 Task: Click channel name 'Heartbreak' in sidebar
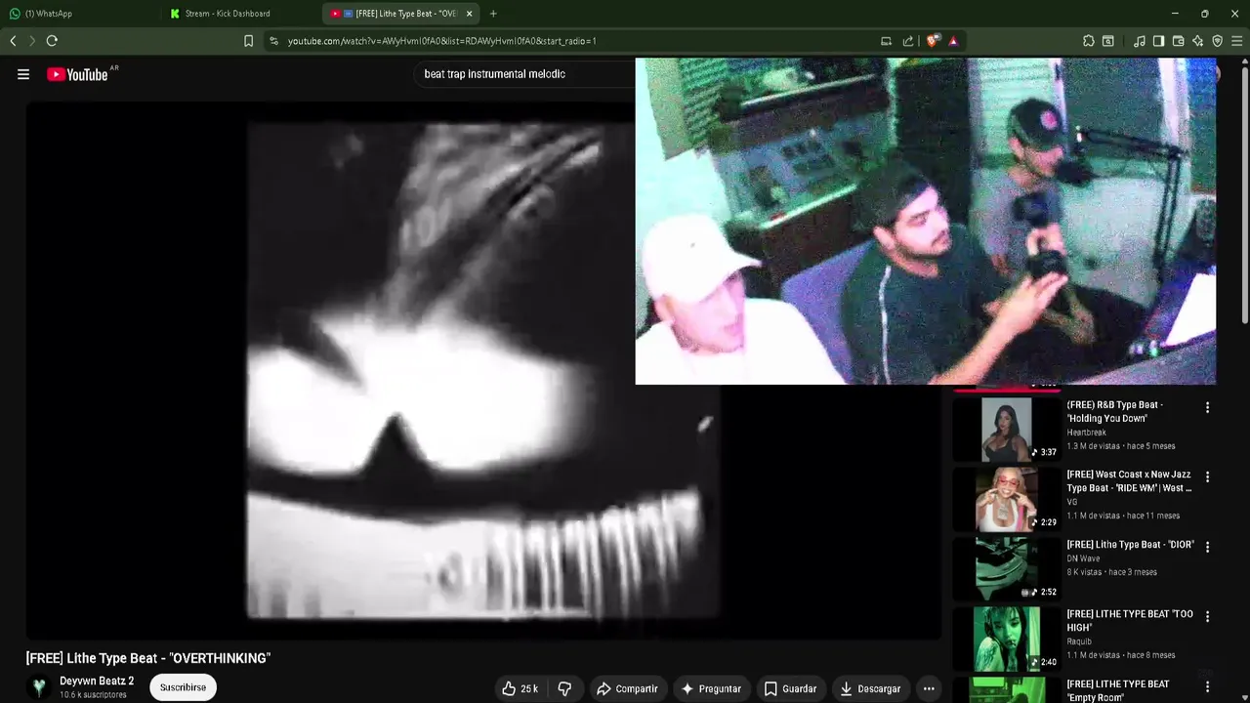pyautogui.click(x=1086, y=433)
